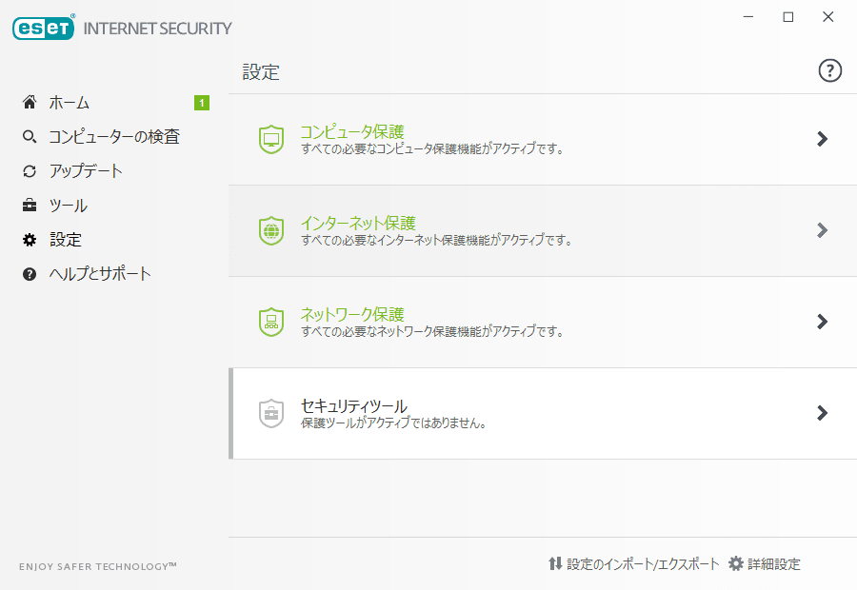Select 設定 in the sidebar
Viewport: 857px width, 590px height.
click(66, 240)
